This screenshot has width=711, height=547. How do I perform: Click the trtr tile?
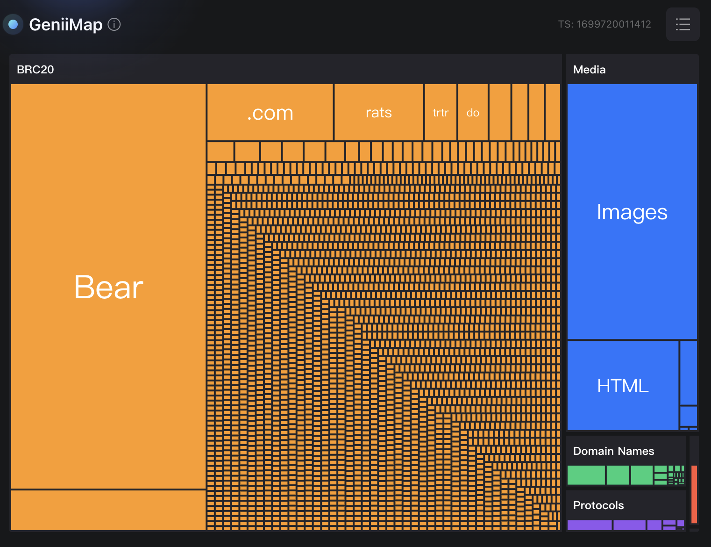tap(440, 113)
